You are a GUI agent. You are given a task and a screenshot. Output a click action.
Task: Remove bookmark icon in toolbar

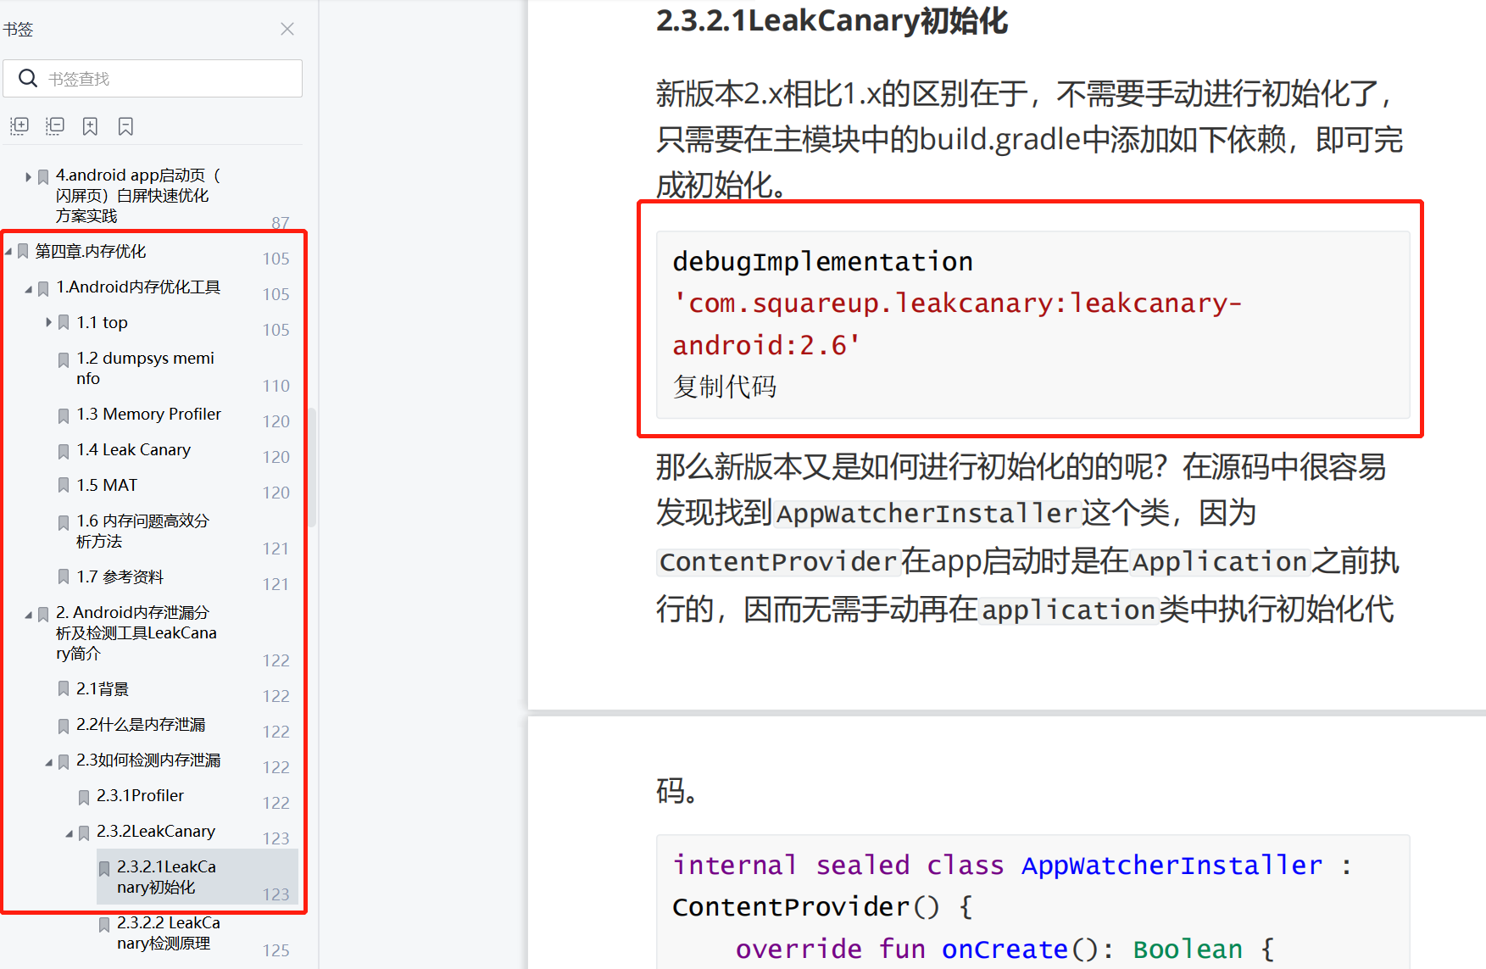125,126
